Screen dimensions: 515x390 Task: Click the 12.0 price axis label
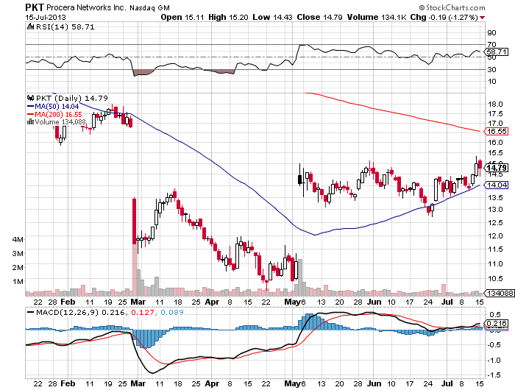[495, 236]
